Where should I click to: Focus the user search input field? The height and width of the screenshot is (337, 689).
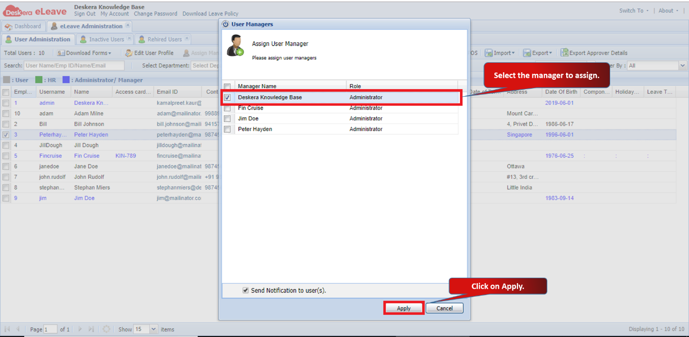click(74, 65)
